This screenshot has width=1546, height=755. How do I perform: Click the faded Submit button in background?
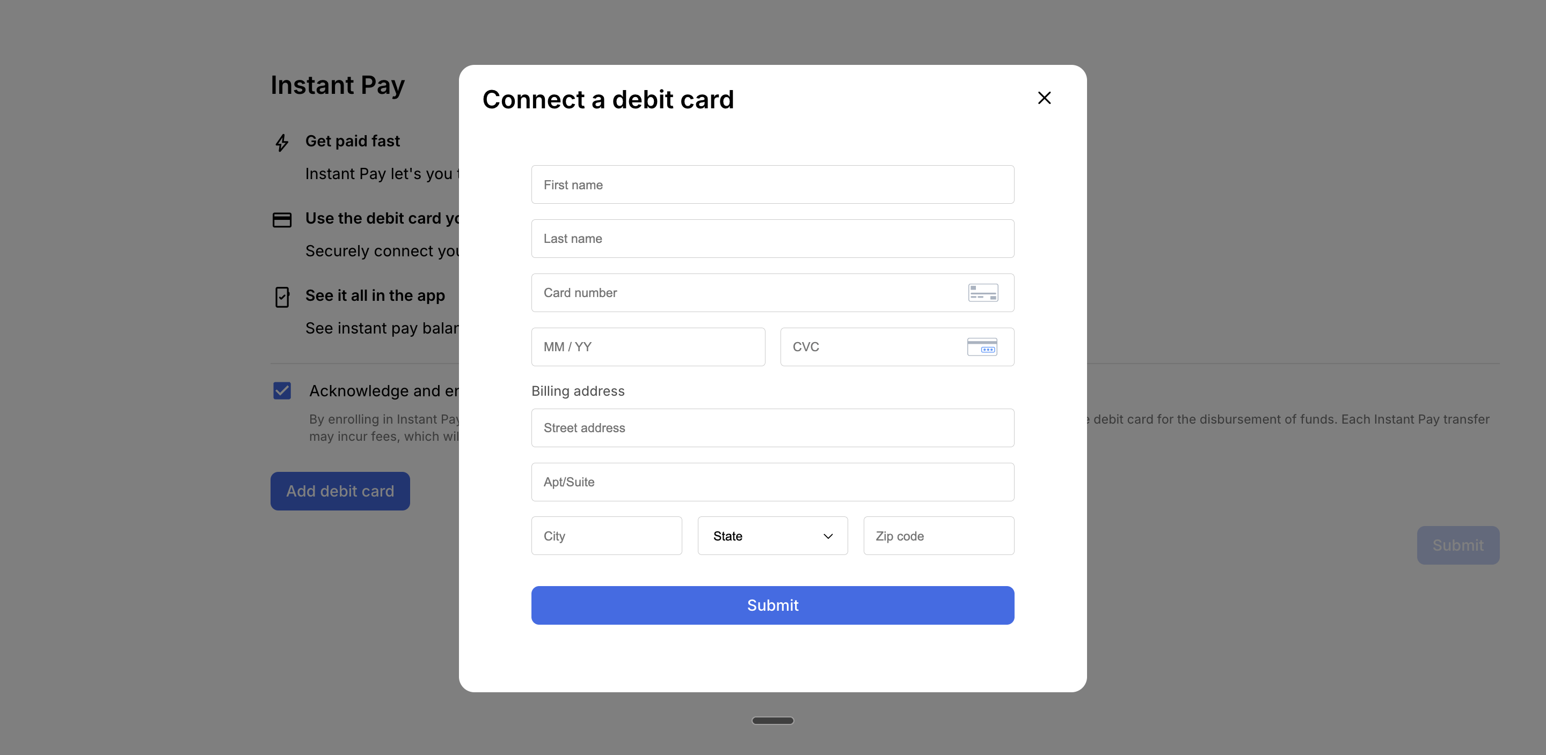[x=1458, y=545]
